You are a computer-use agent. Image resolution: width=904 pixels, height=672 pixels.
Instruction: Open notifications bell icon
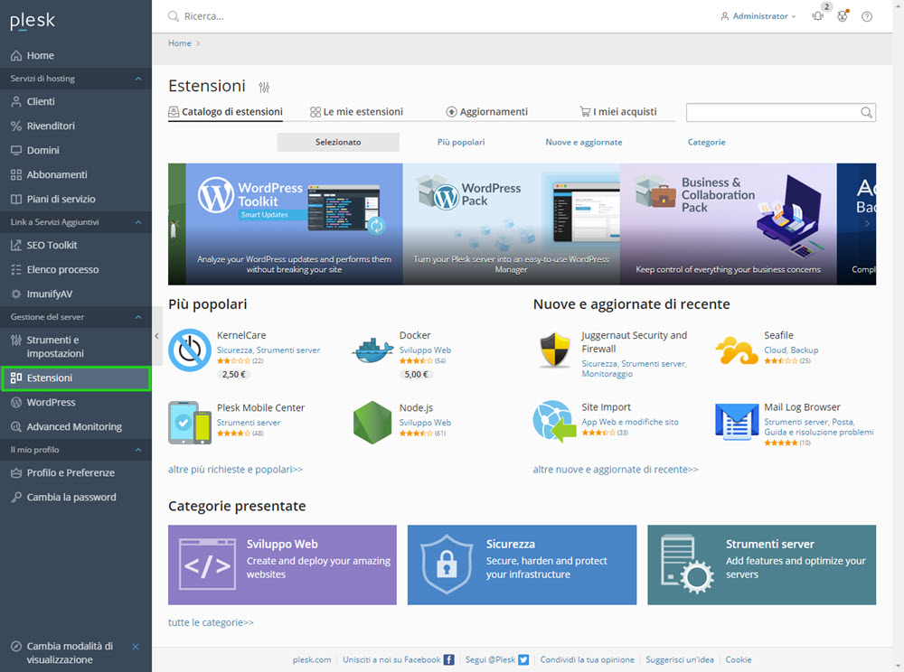tap(817, 16)
